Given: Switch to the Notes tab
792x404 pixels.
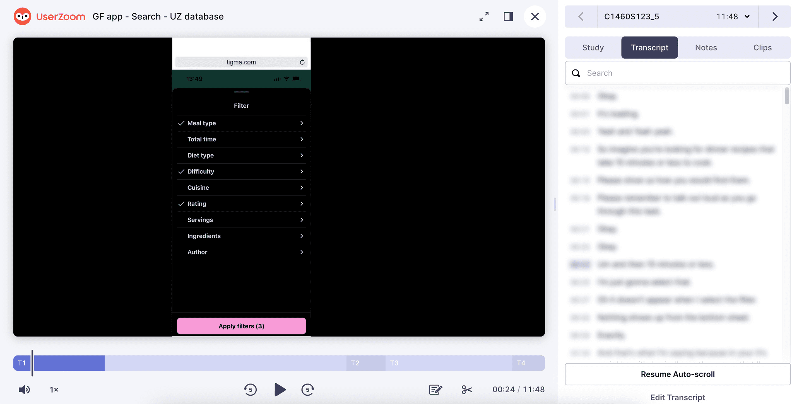Looking at the screenshot, I should (706, 48).
